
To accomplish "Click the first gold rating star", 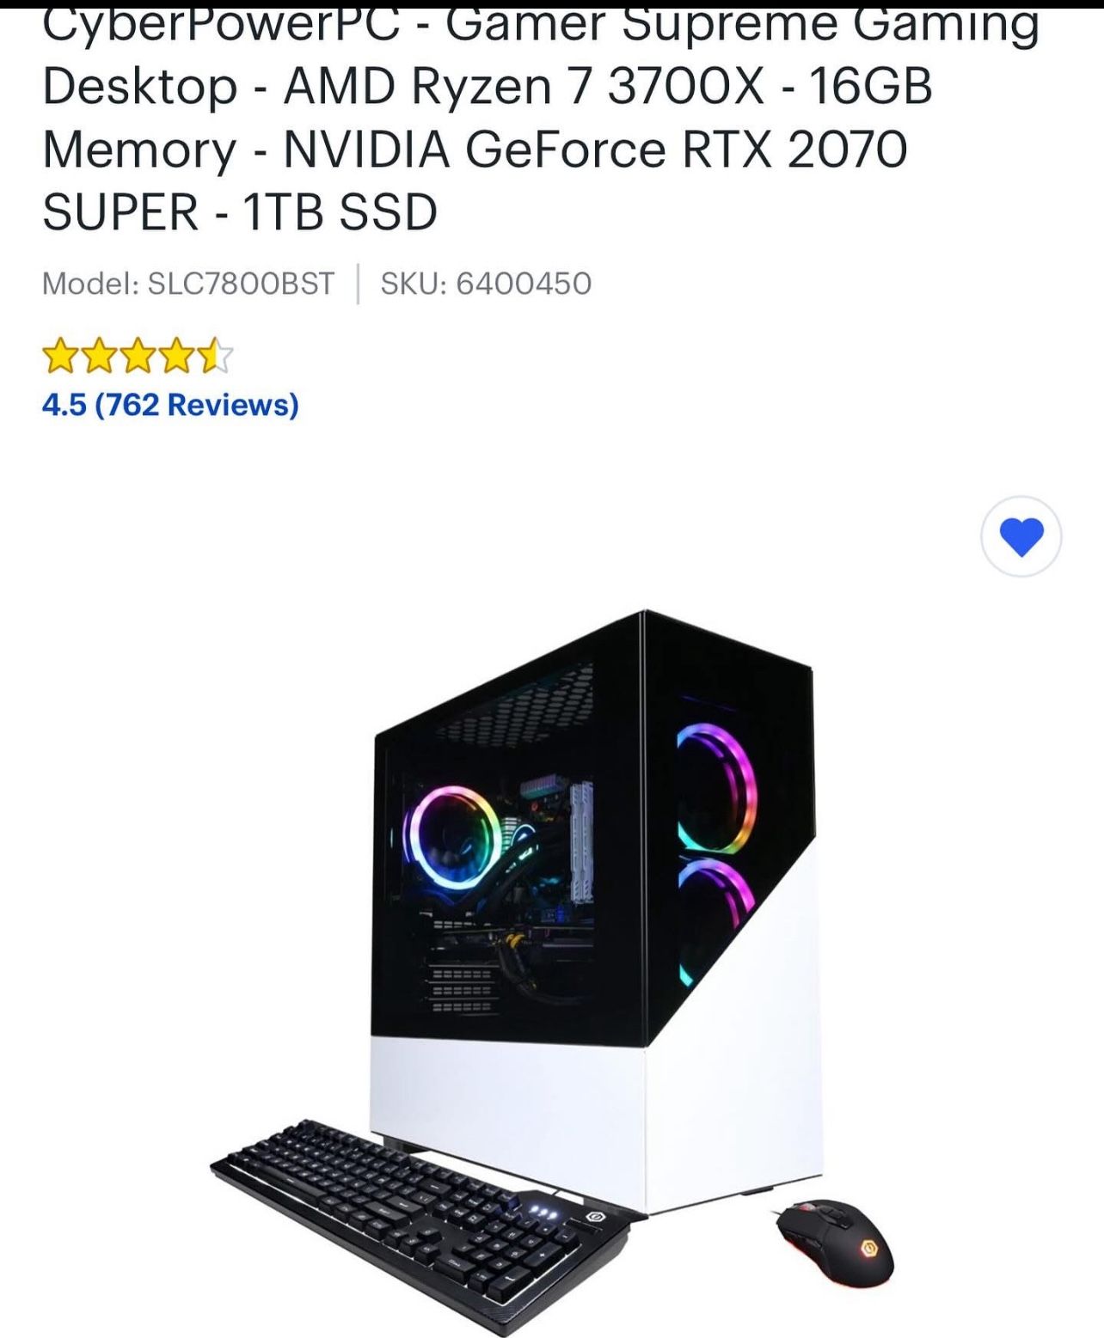I will tap(59, 356).
